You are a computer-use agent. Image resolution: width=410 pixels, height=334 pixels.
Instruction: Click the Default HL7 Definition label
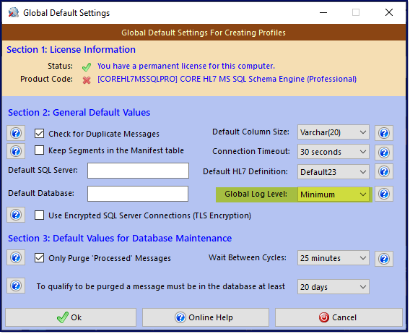pos(245,171)
